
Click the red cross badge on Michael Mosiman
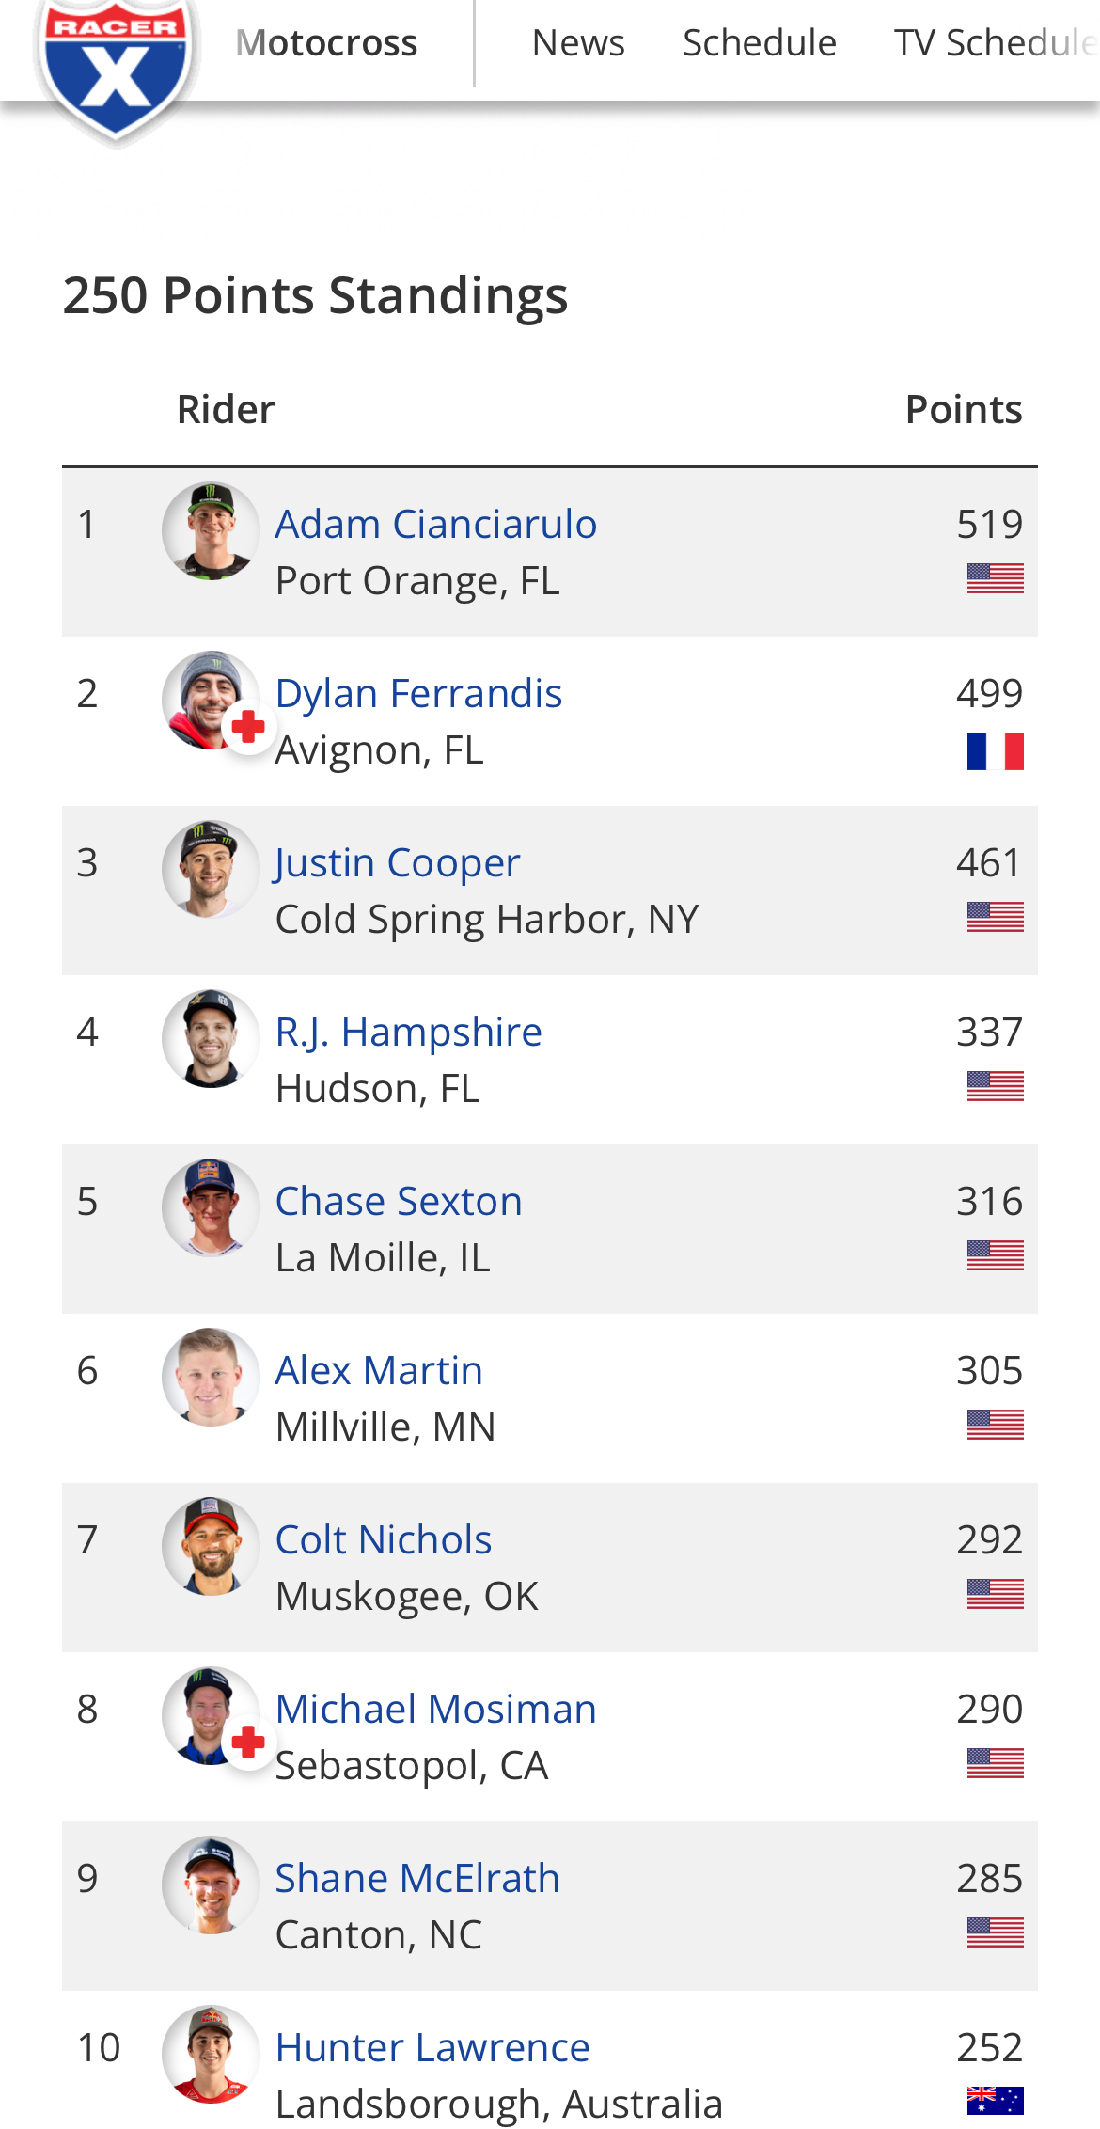[x=248, y=1743]
